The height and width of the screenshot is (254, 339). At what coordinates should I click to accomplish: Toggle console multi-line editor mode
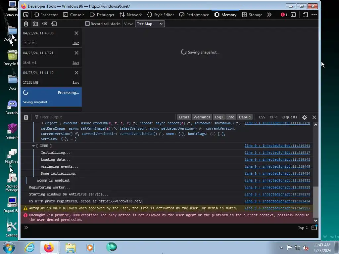[314, 228]
